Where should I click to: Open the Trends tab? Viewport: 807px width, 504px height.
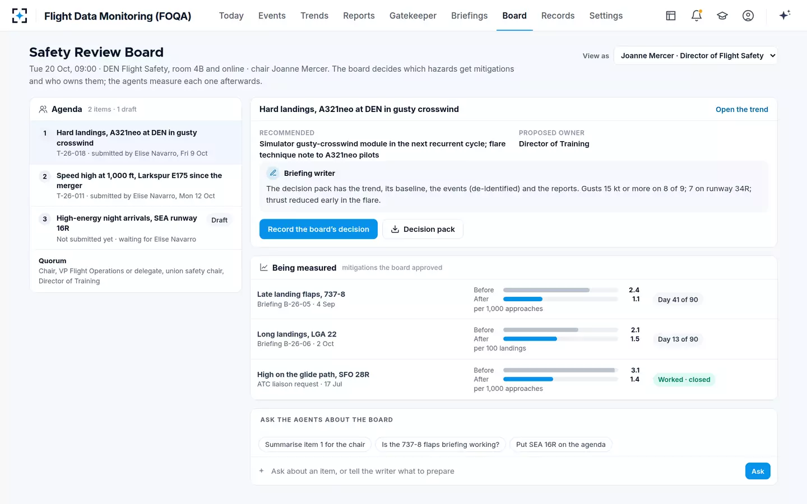pyautogui.click(x=314, y=16)
